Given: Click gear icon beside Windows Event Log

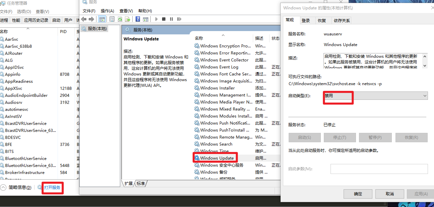Looking at the screenshot, I should pos(197,67).
